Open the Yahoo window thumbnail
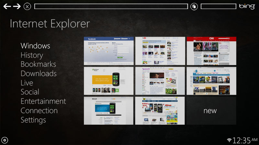Screen dimensions: 259x145 [160, 81]
